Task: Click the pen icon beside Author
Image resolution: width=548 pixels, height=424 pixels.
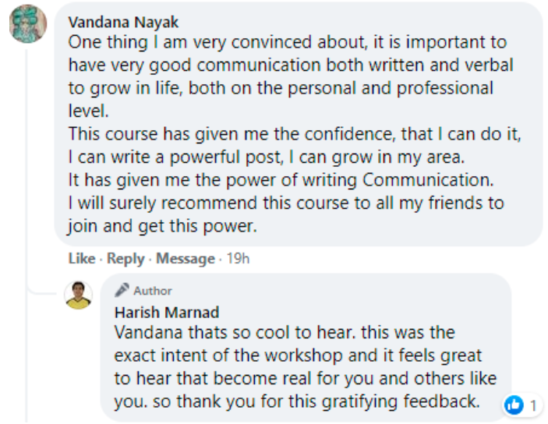Action: coord(122,291)
